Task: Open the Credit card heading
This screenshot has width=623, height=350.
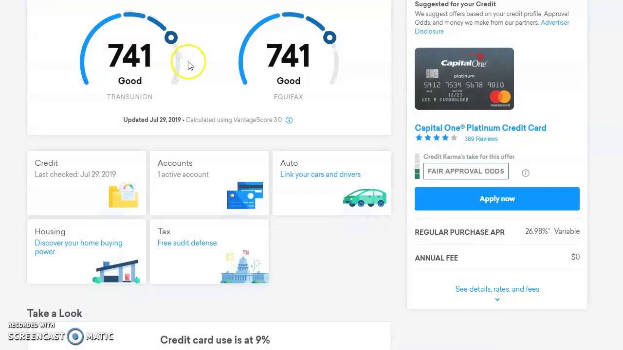Action: [46, 163]
